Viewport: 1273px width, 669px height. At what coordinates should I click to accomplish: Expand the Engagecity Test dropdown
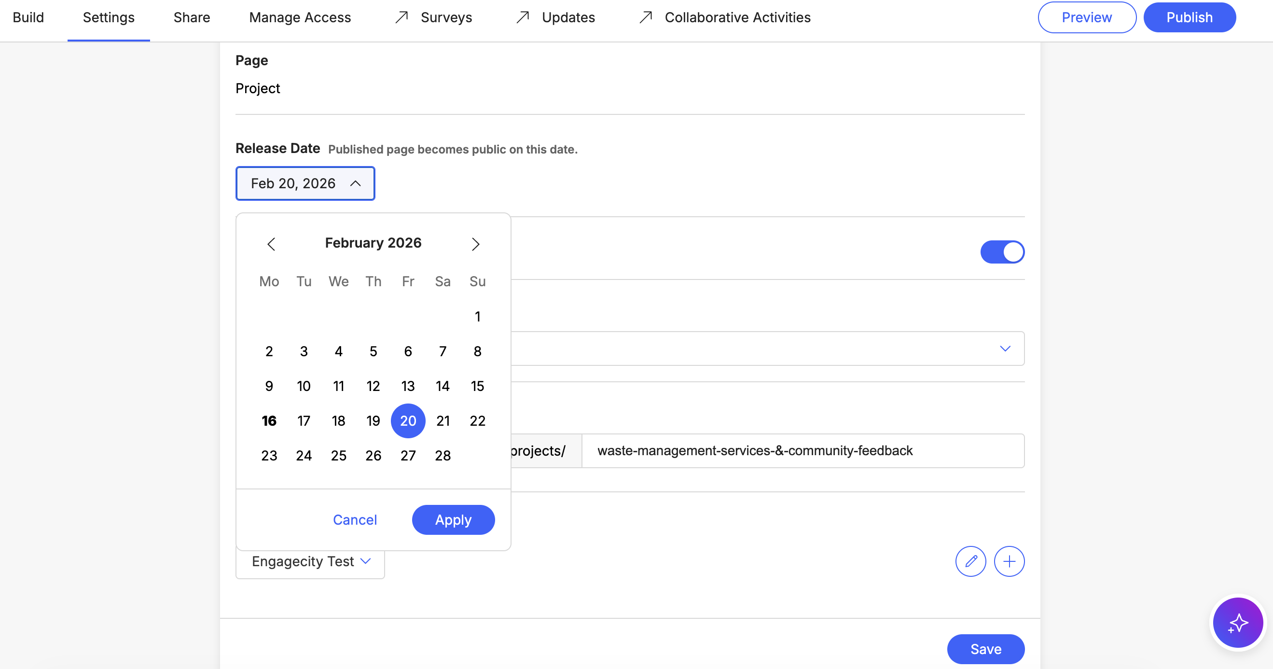[310, 561]
